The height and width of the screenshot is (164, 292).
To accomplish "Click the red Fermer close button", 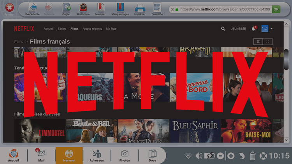I will (x=9, y=8).
